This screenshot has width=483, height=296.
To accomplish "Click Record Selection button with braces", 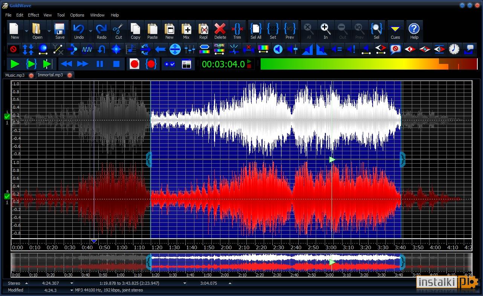I will click(x=151, y=64).
